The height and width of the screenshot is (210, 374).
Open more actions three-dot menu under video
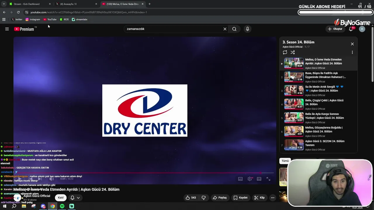[273, 198]
